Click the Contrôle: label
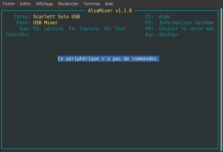 (18, 35)
